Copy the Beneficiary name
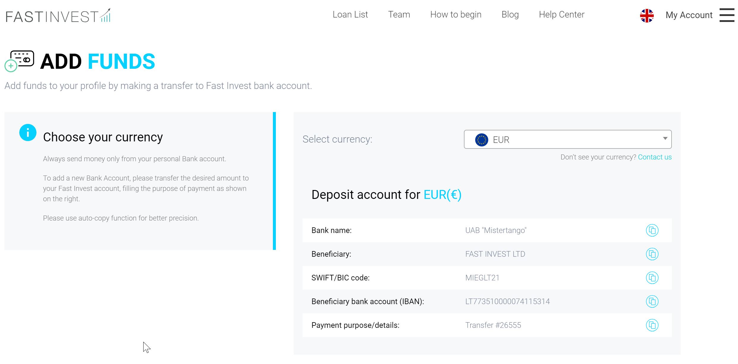 pyautogui.click(x=652, y=254)
